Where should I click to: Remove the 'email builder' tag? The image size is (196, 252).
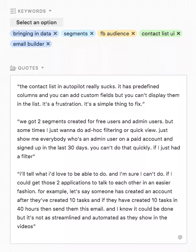pyautogui.click(x=48, y=44)
